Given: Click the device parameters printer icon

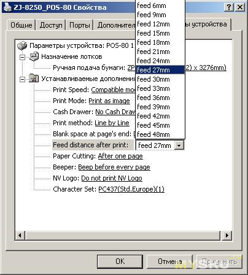Looking at the screenshot, I should pyautogui.click(x=22, y=45).
